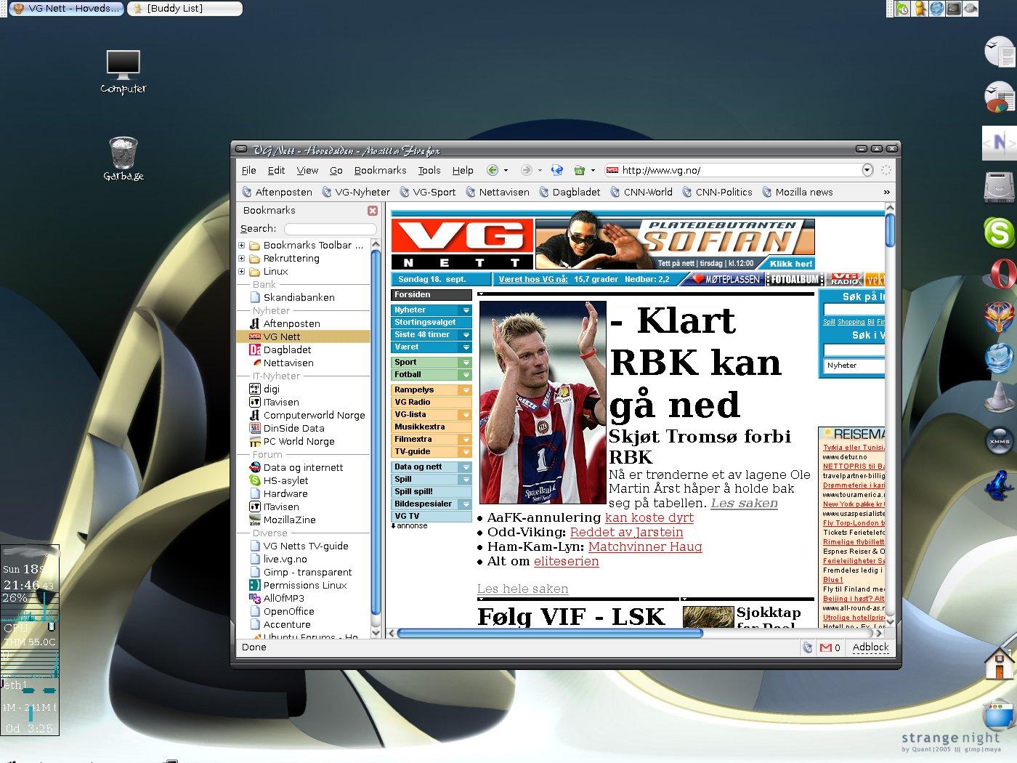
Task: Open the URL bar history dropdown
Action: (867, 170)
